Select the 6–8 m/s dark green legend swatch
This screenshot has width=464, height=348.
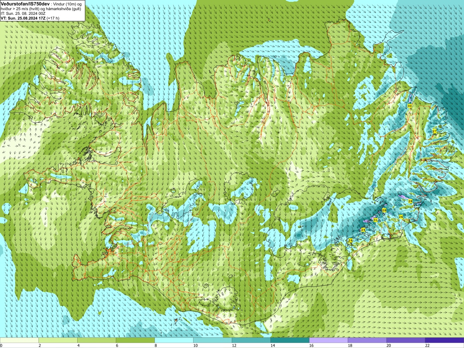(x=135, y=340)
